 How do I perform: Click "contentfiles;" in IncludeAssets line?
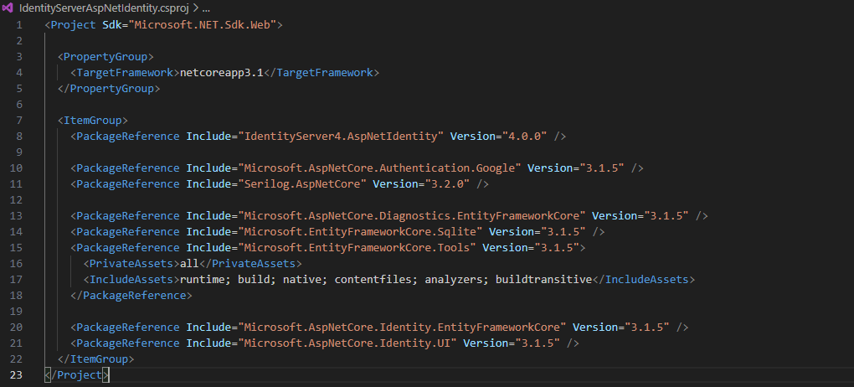click(377, 280)
